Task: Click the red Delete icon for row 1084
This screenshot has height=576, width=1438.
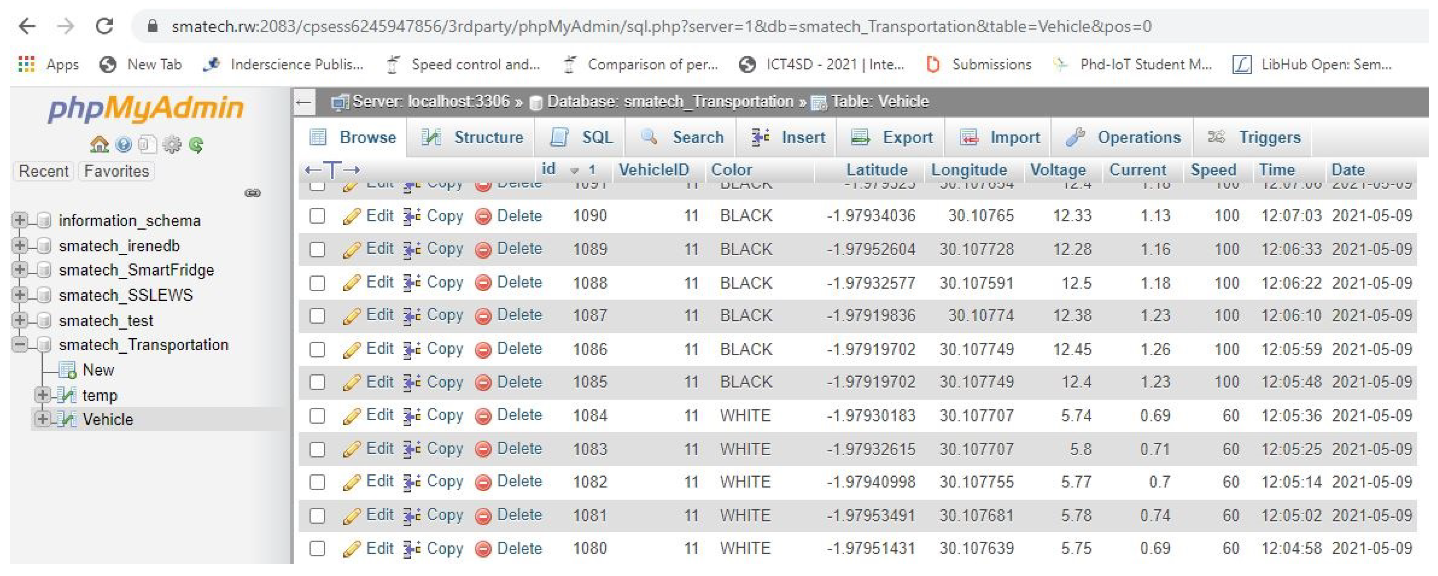Action: [x=482, y=416]
